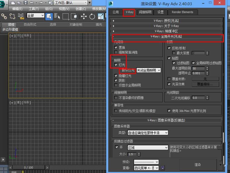Open the 全部 selection filter dropdown

[36, 15]
